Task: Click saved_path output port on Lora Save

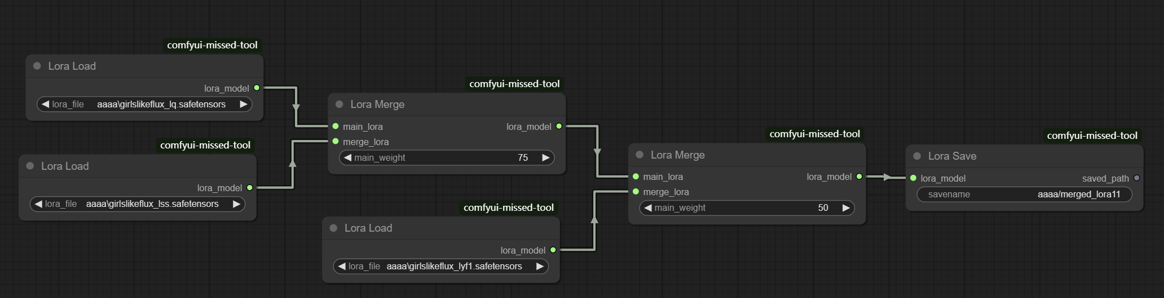Action: tap(1136, 178)
